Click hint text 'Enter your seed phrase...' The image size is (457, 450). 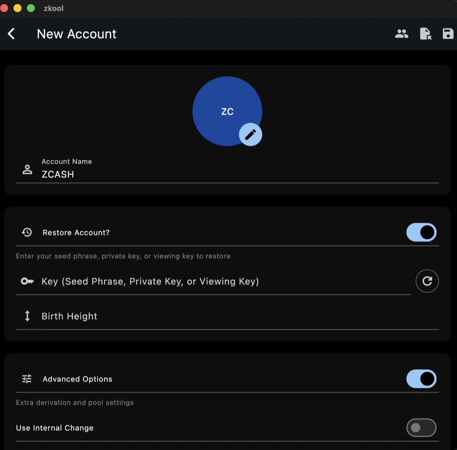pyautogui.click(x=123, y=256)
